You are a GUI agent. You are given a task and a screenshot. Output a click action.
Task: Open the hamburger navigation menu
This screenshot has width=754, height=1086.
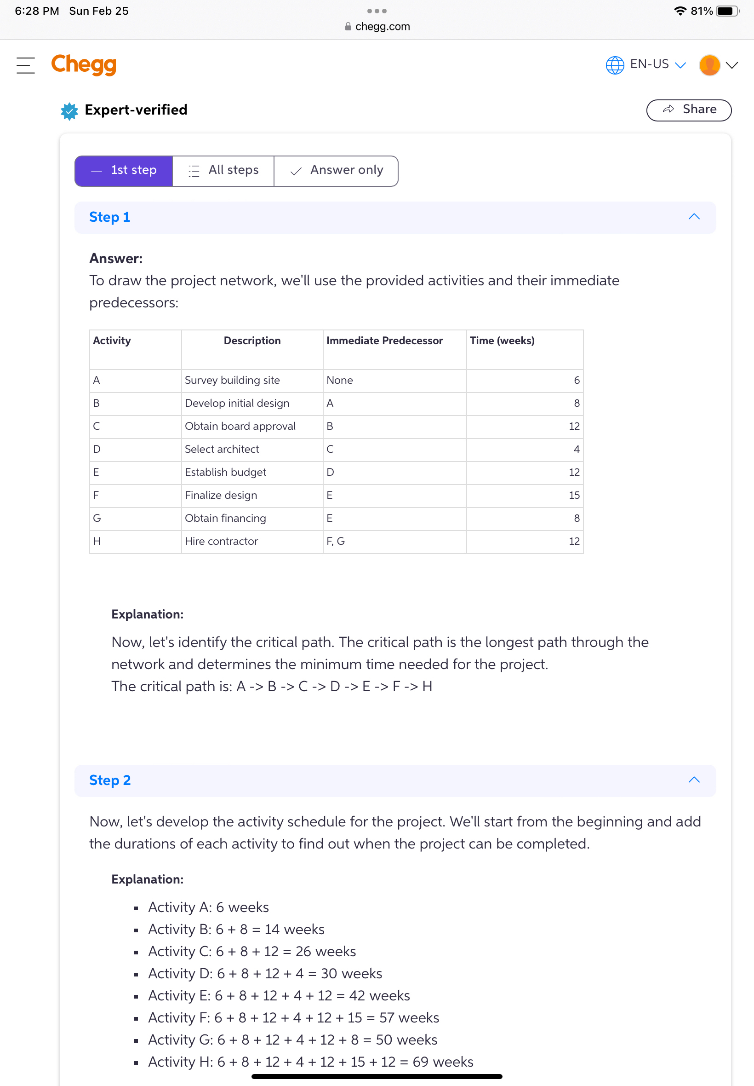[25, 65]
